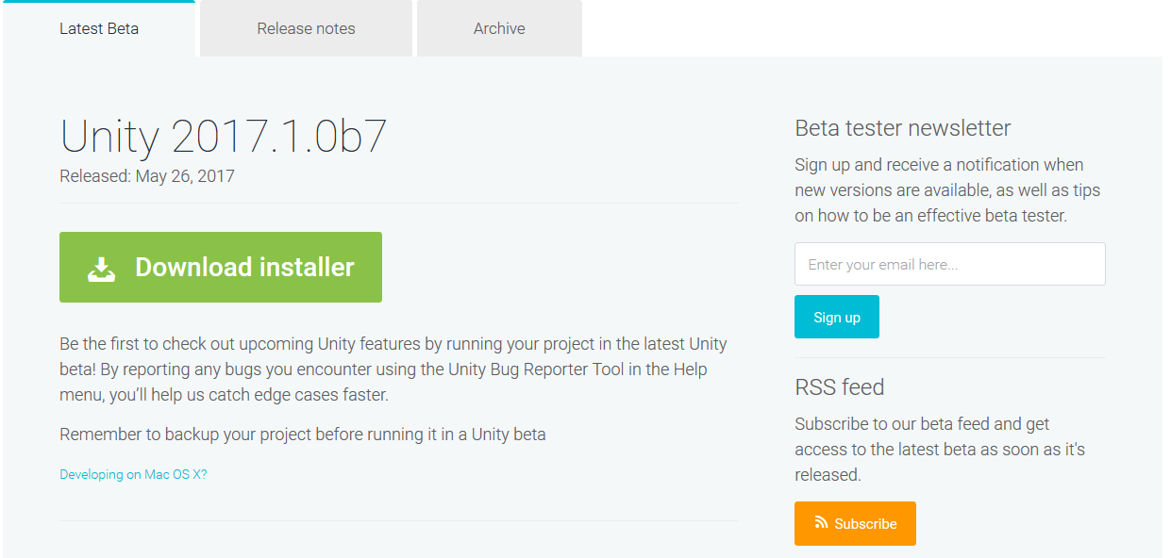This screenshot has width=1171, height=558.
Task: Click the paragraph mentioning Unity Bug Reporter Tool
Action: pyautogui.click(x=393, y=369)
